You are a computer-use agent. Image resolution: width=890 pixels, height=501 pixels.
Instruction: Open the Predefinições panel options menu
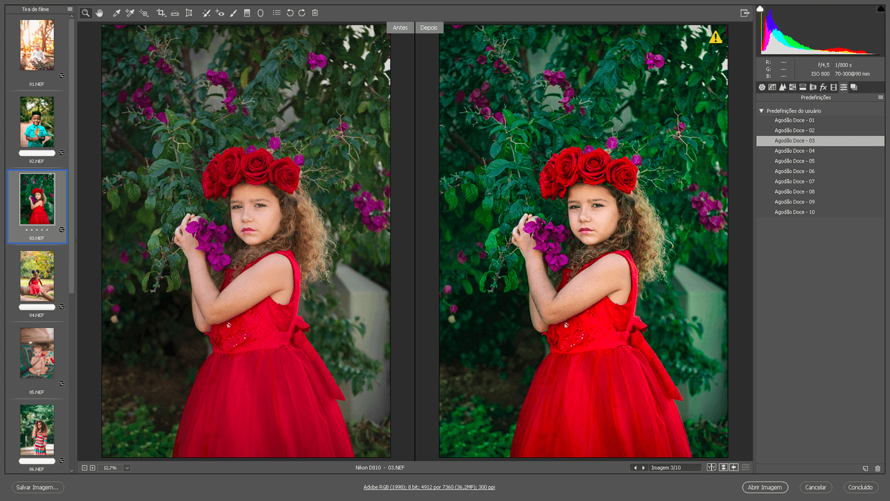click(881, 97)
